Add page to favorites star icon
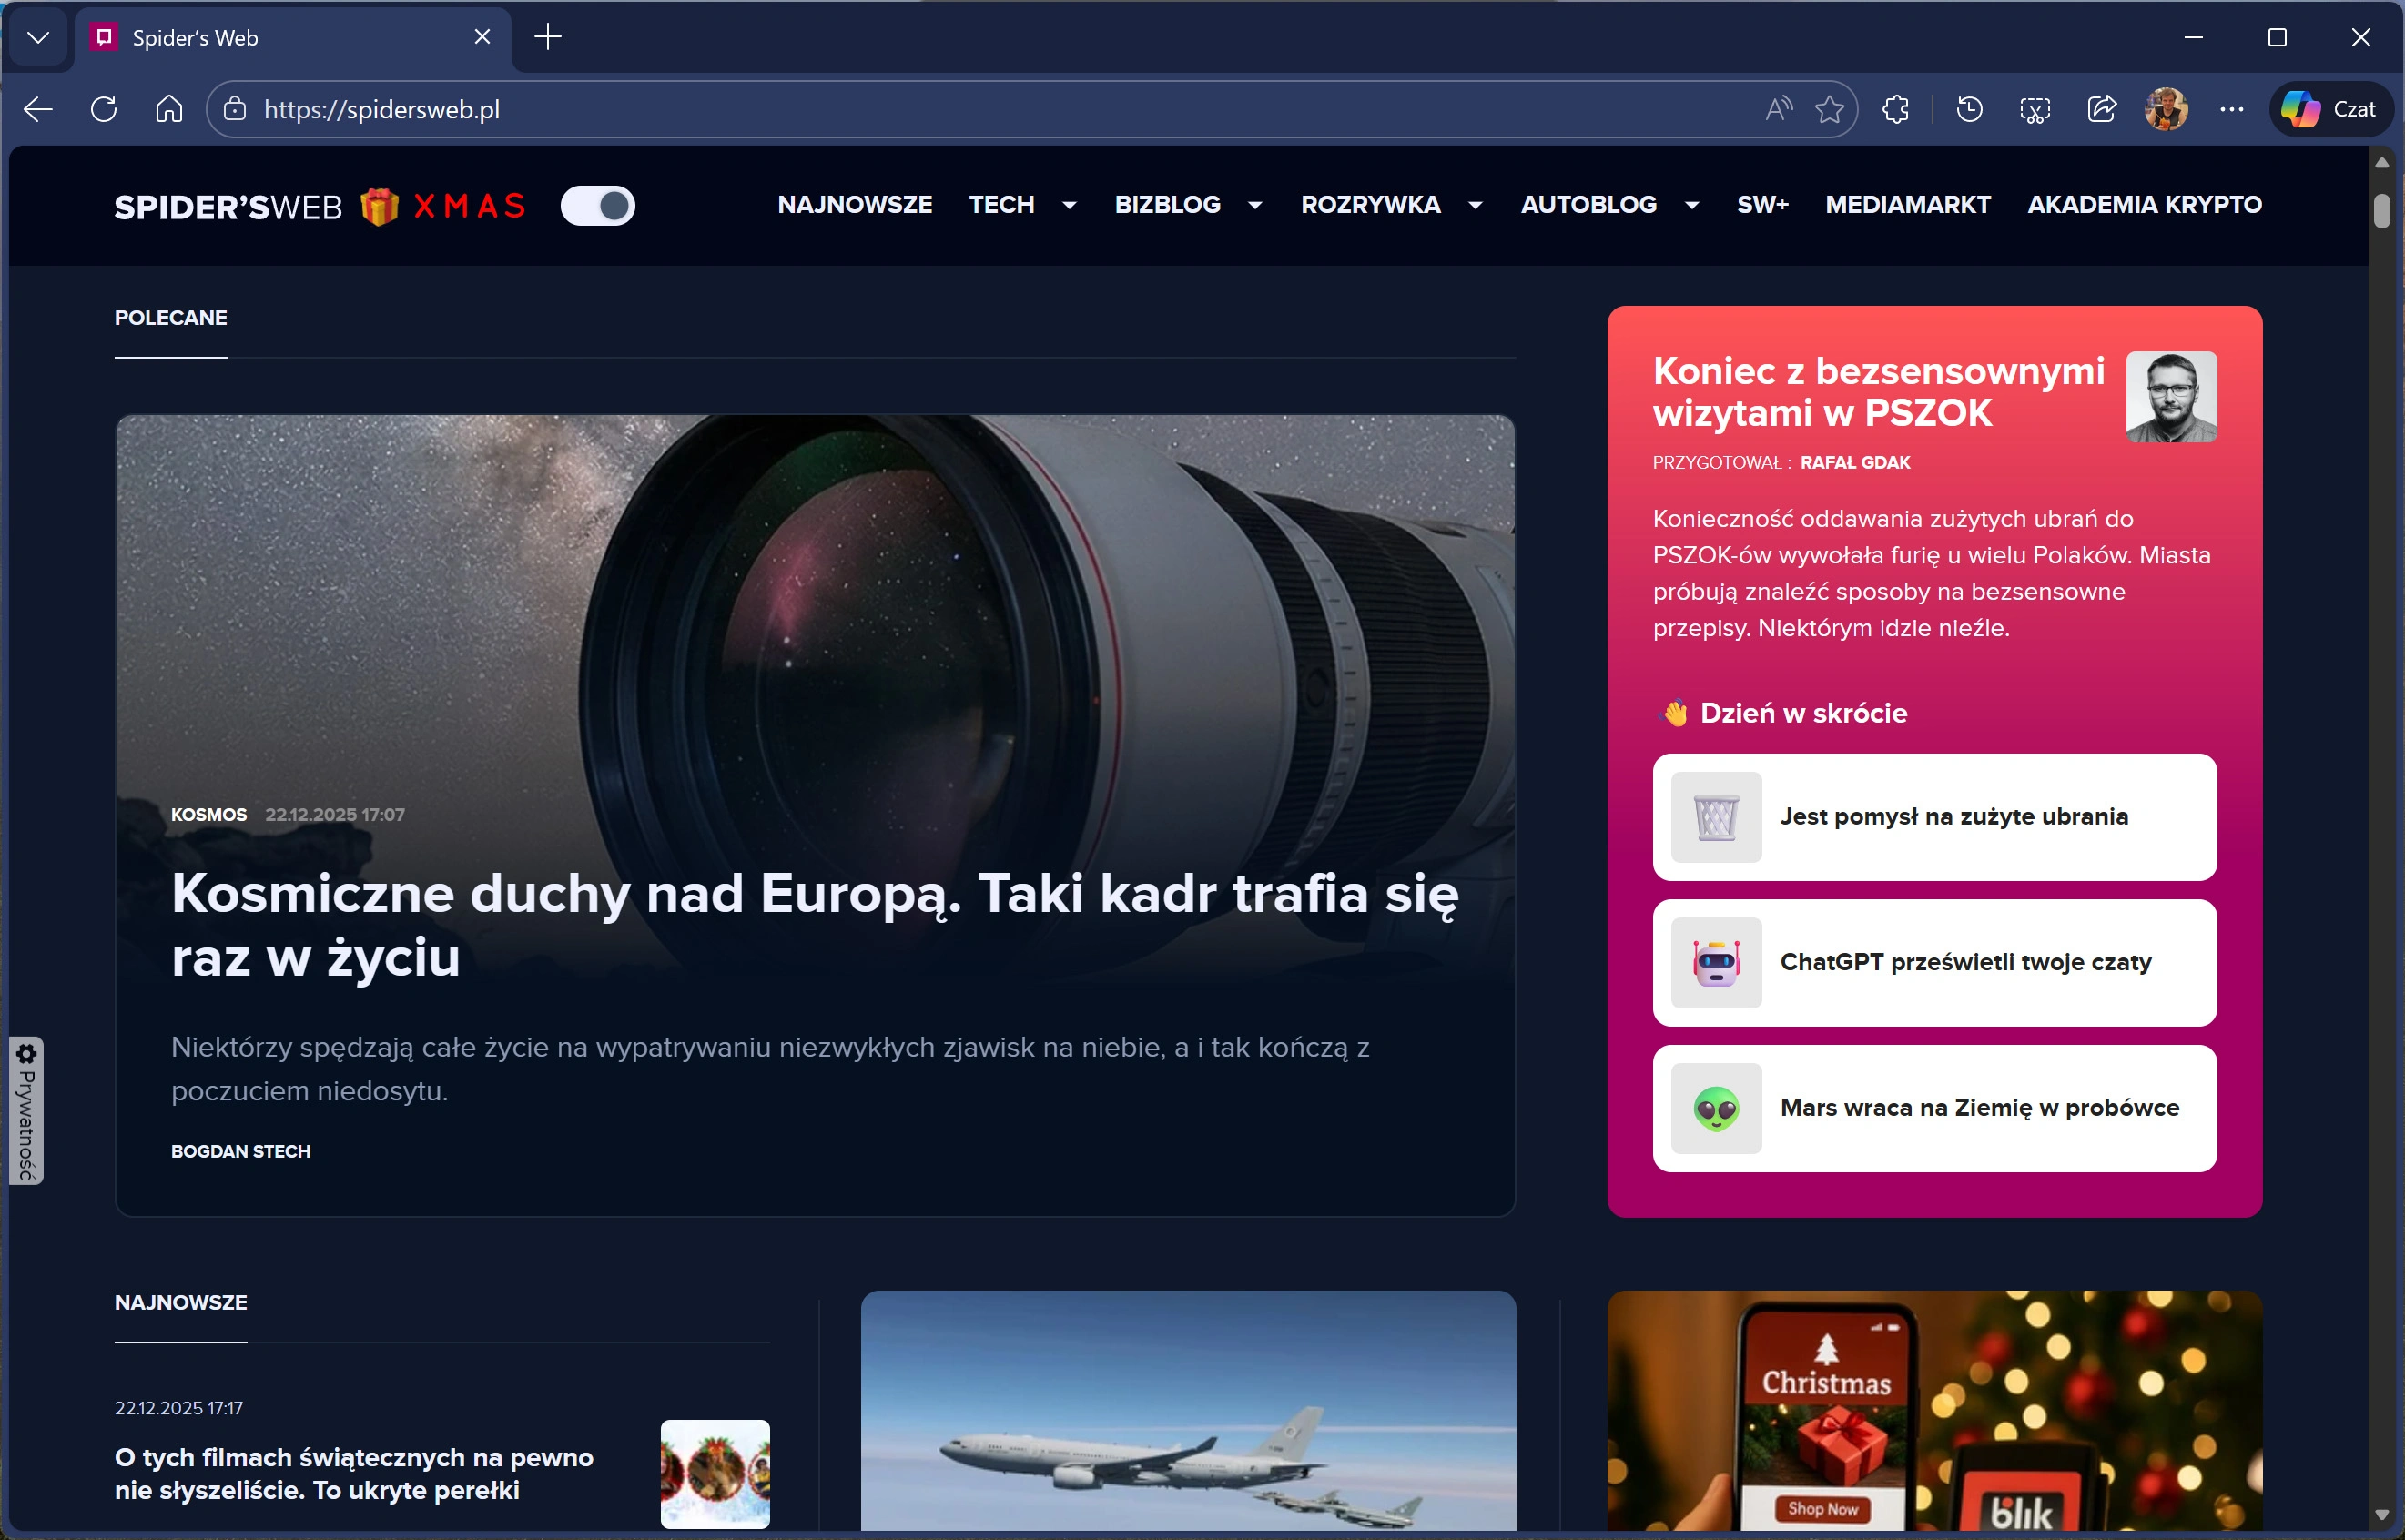 pyautogui.click(x=1829, y=109)
